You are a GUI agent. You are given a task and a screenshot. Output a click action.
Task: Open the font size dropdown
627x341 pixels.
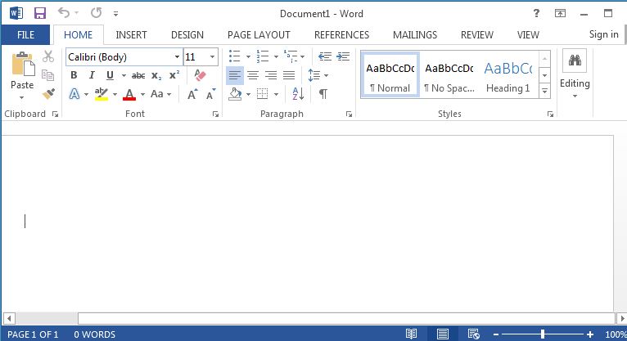[x=212, y=56]
